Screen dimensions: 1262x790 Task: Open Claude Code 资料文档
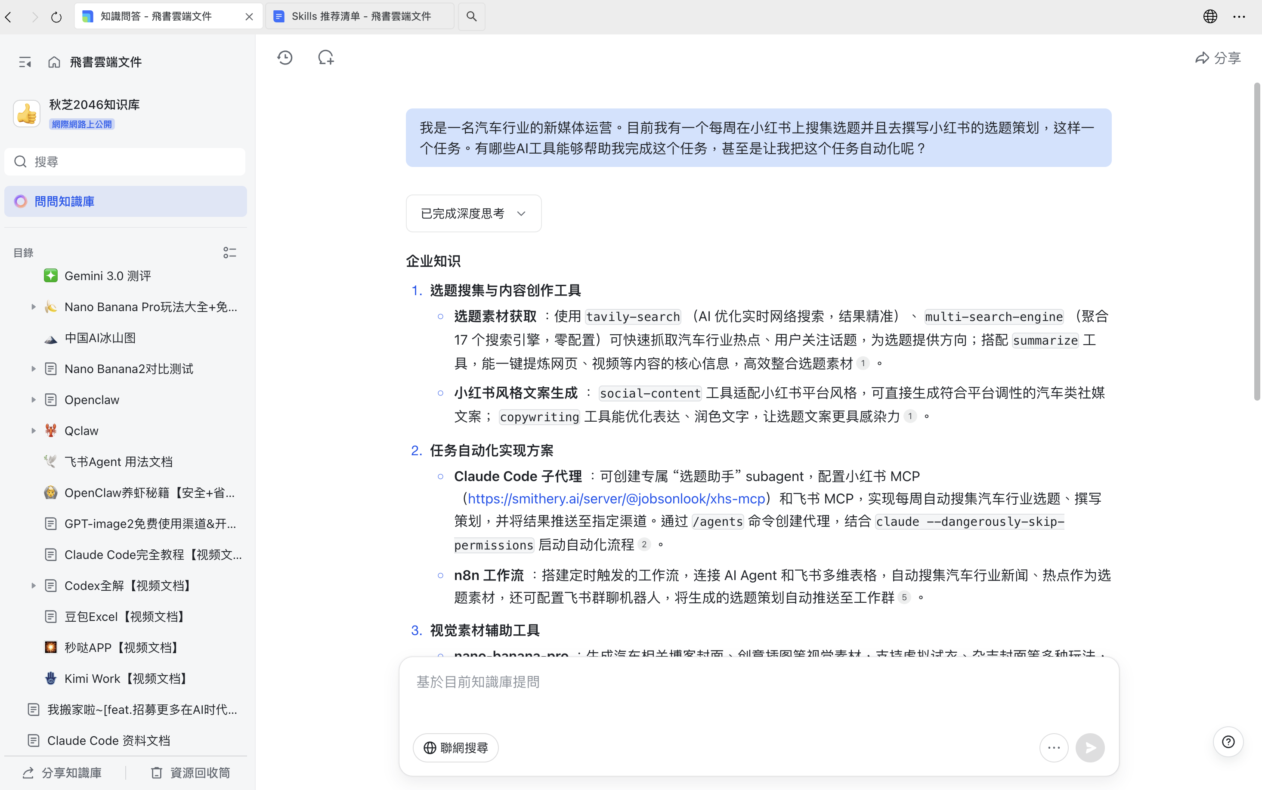(x=108, y=741)
